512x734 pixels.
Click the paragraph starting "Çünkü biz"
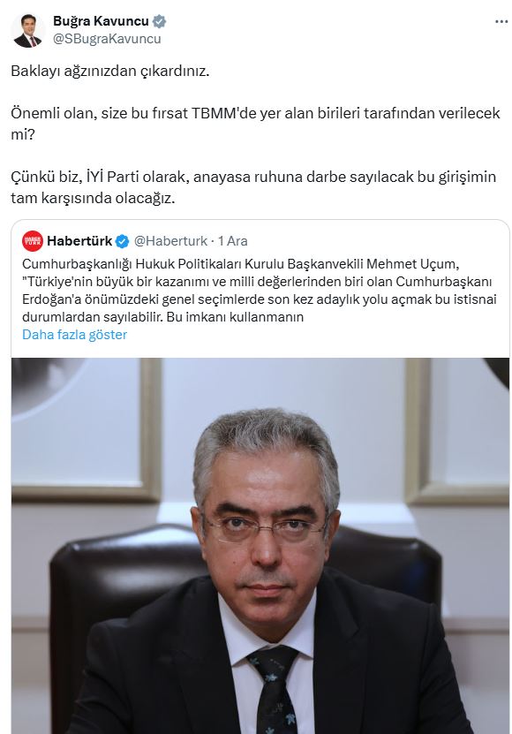253,188
